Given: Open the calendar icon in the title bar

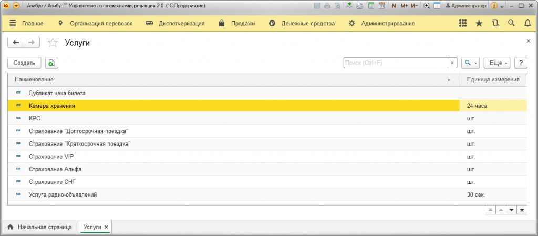Looking at the screenshot, I should tap(381, 6).
